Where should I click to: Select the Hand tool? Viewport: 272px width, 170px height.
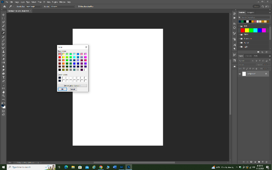pyautogui.click(x=3, y=92)
